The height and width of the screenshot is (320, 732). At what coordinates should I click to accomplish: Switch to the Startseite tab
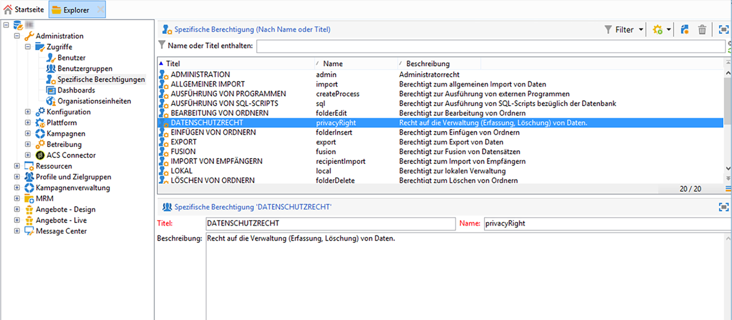[x=24, y=9]
